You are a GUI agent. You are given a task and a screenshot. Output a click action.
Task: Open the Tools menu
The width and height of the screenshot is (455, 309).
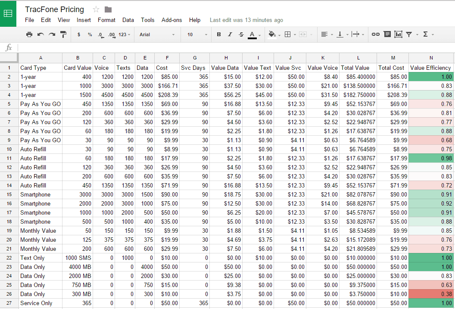click(x=148, y=20)
